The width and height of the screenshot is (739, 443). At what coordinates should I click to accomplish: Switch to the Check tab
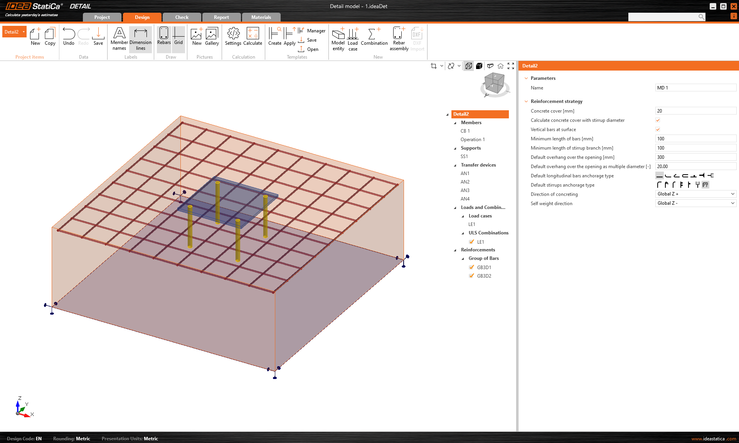[x=182, y=17]
